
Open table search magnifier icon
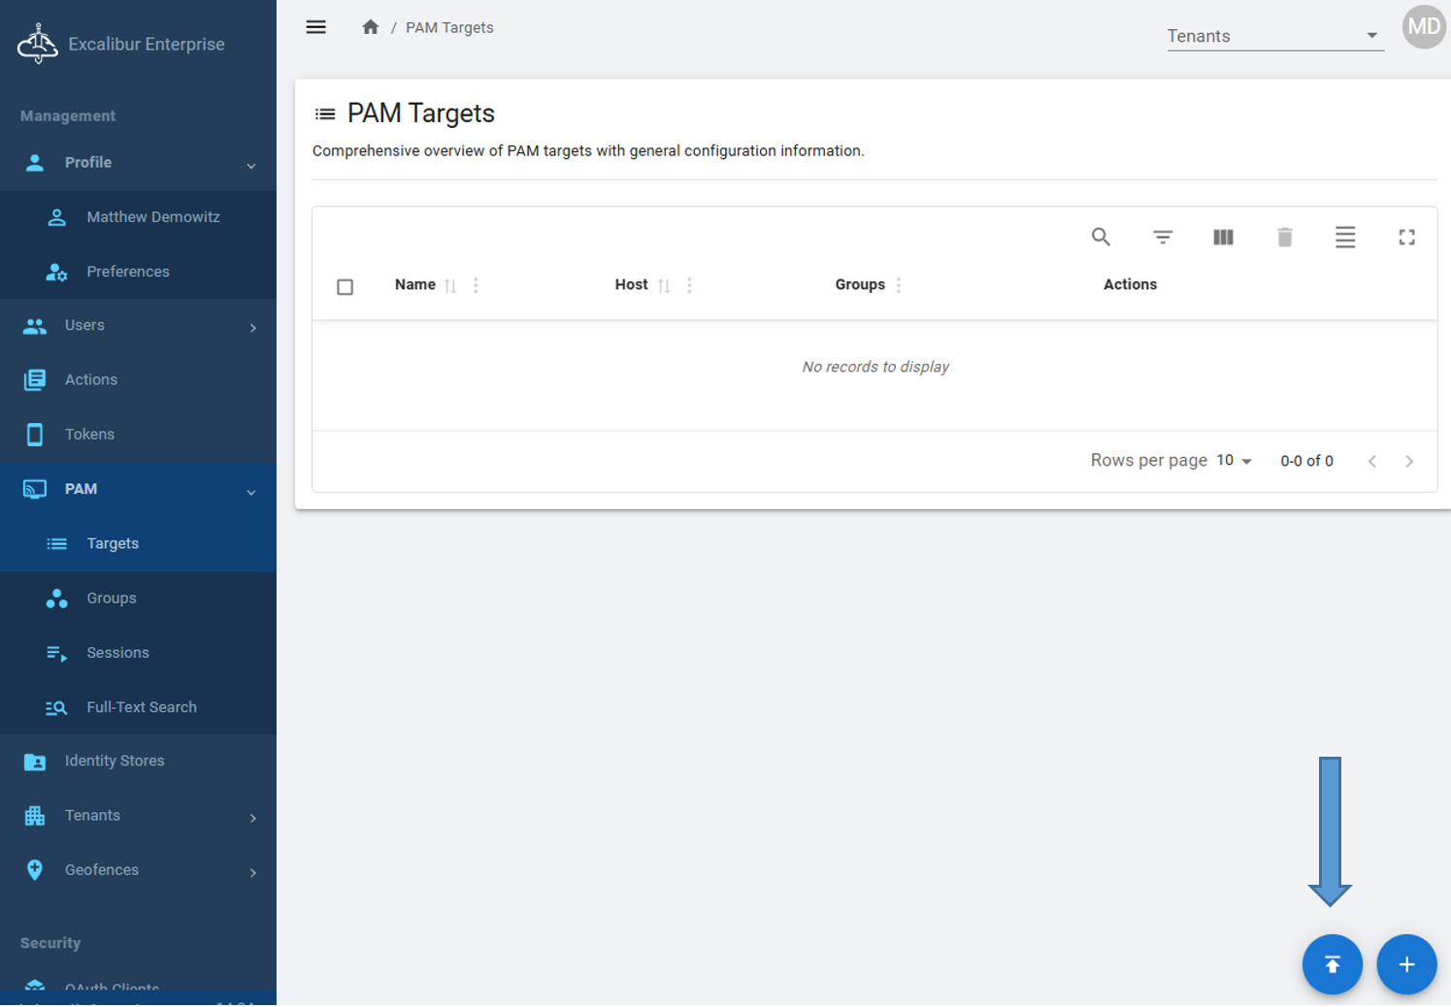(x=1101, y=237)
